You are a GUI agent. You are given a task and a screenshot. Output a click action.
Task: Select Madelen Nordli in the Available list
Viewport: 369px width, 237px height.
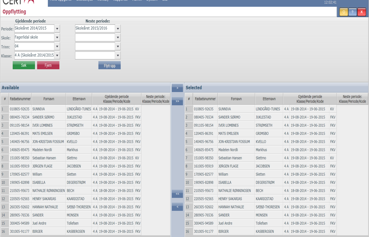(42, 150)
